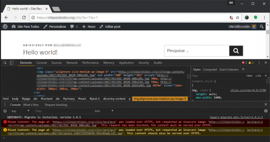Open the Info log level dropdown
Viewport: 270px width, 142px height.
click(x=104, y=111)
